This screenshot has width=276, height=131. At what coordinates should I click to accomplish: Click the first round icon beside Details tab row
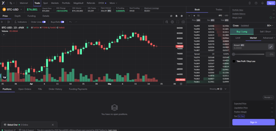click(x=171, y=16)
